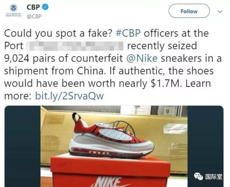The image size is (230, 187).
Task: Follow the bit.ly/2SrvaQw link
Action: [x=69, y=96]
